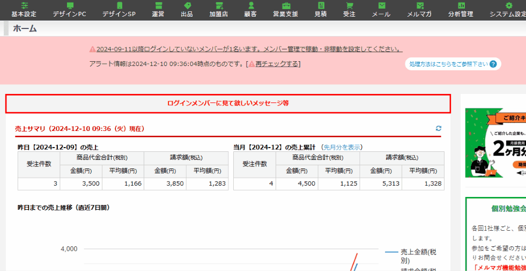Click the メール envelope icon
526x271 pixels.
point(381,5)
